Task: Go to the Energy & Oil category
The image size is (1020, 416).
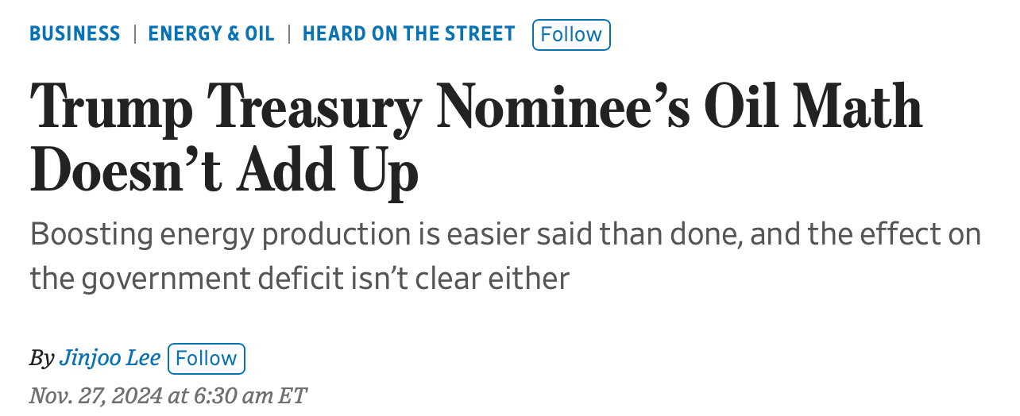Action: pyautogui.click(x=211, y=34)
